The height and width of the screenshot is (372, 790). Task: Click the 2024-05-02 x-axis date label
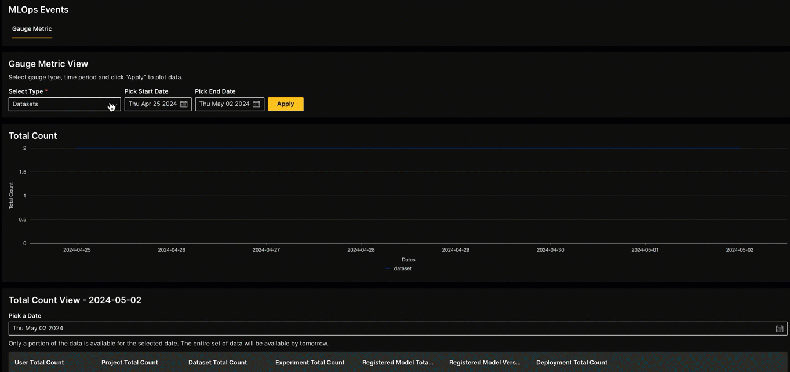coord(740,250)
